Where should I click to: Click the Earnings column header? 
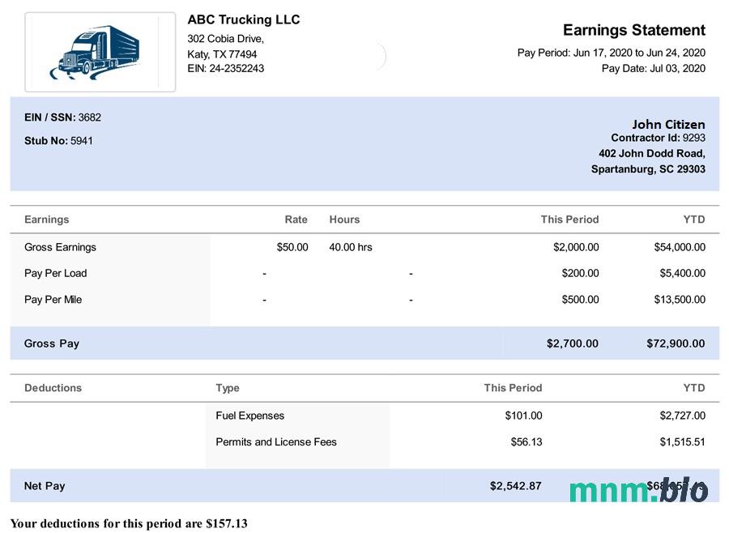click(x=47, y=220)
